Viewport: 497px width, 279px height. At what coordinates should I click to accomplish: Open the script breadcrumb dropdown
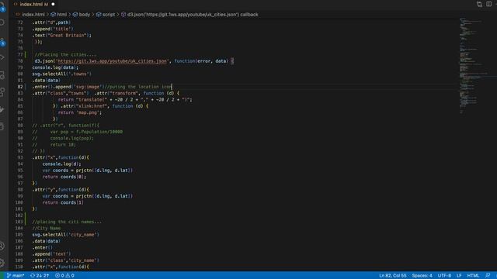[x=106, y=15]
